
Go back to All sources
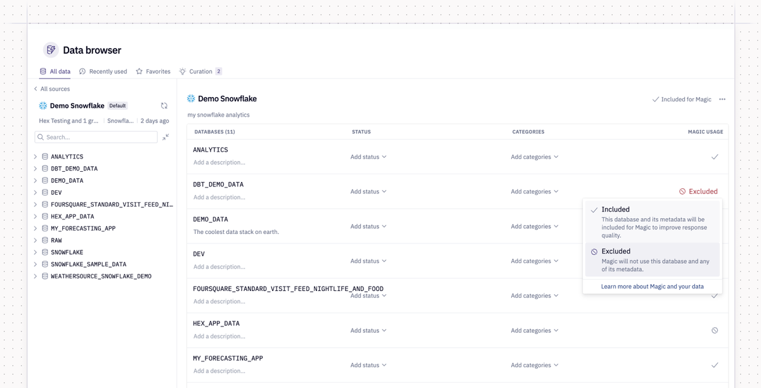(52, 89)
